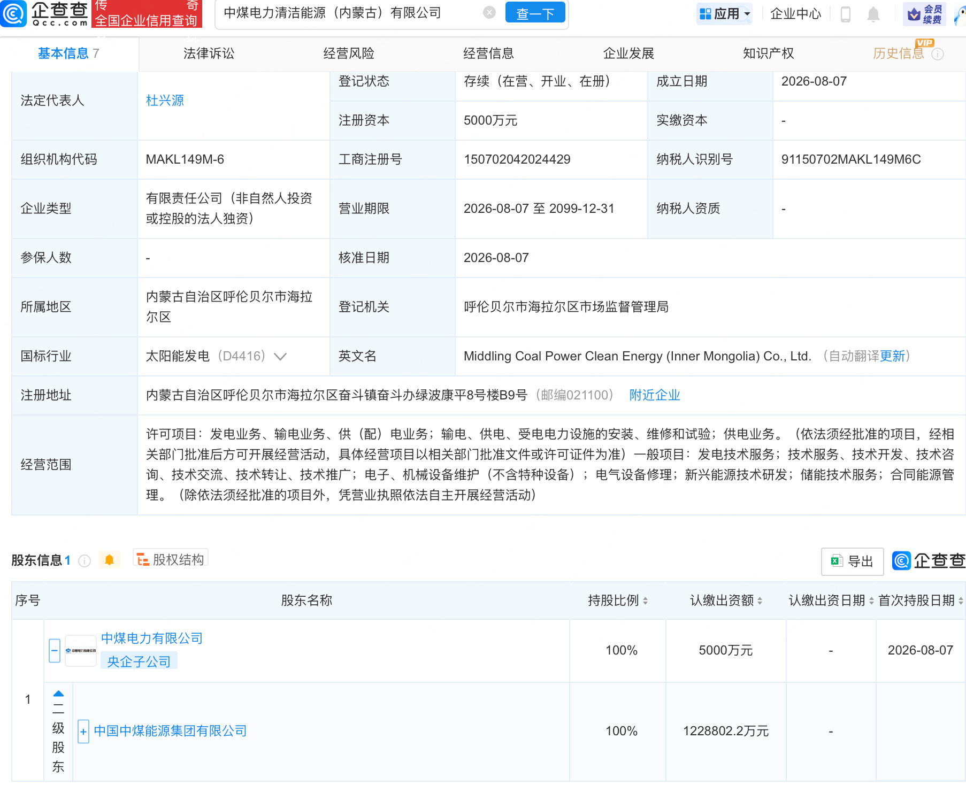Switch to 企业发展 tab
The height and width of the screenshot is (785, 966).
(628, 53)
